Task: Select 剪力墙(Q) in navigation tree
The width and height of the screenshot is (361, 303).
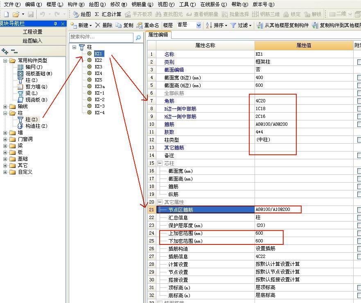Action: [32, 86]
